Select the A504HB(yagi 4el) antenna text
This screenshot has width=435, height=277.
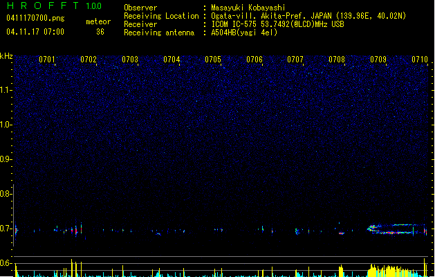[x=244, y=33]
